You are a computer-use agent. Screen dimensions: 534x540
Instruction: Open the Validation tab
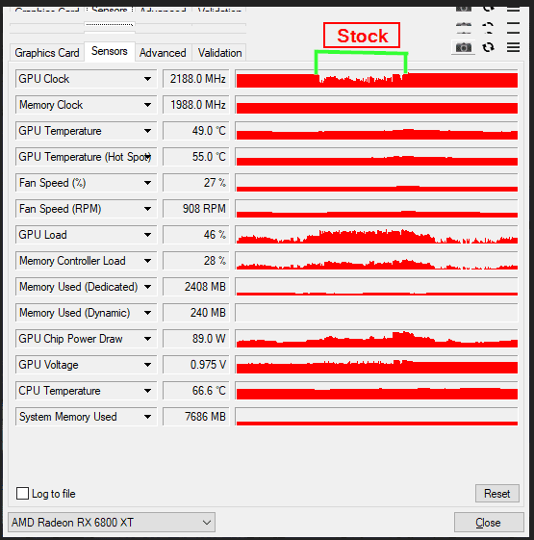(x=219, y=53)
